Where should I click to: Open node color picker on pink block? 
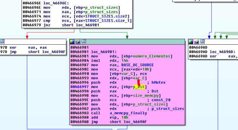click(x=72, y=42)
